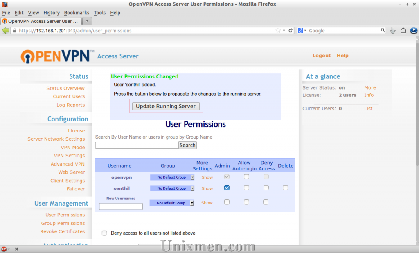Click the Logout link
The image size is (419, 253).
[322, 56]
